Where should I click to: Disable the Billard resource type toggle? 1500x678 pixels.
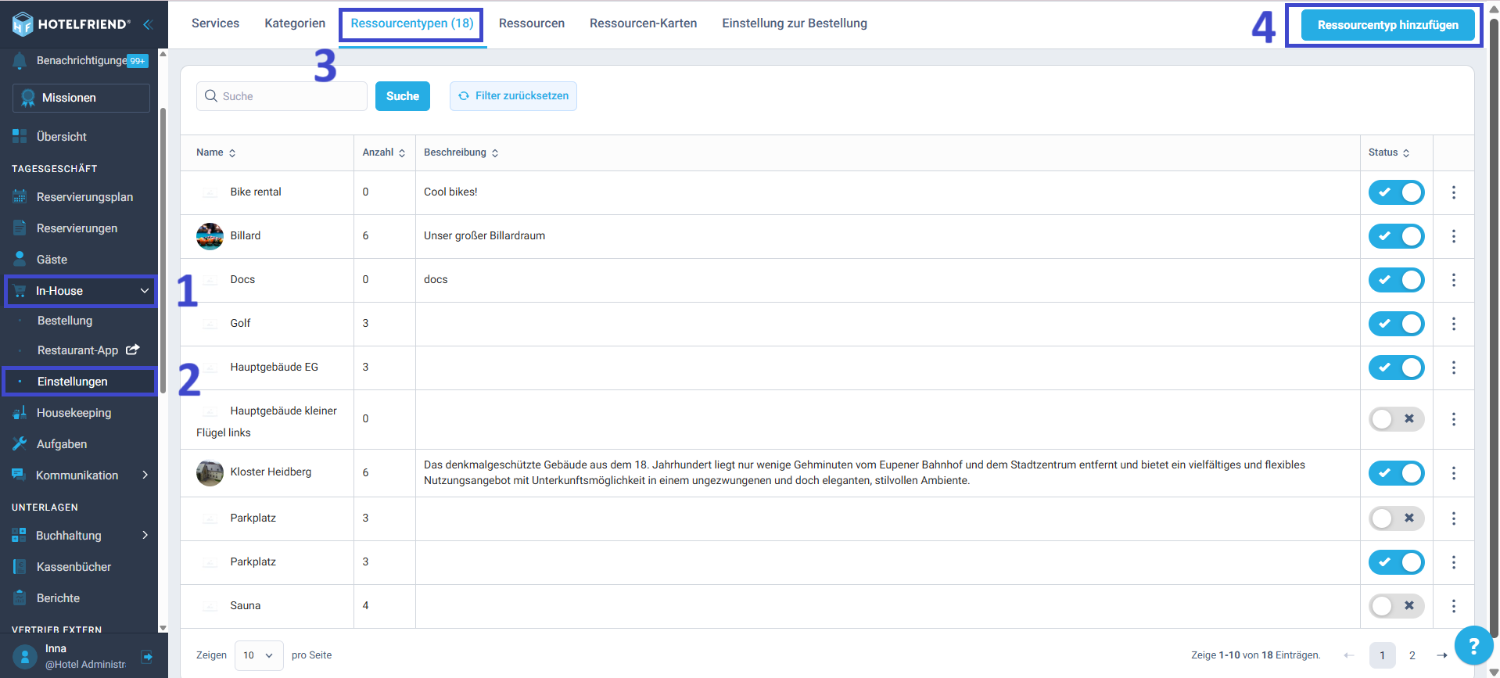tap(1396, 236)
